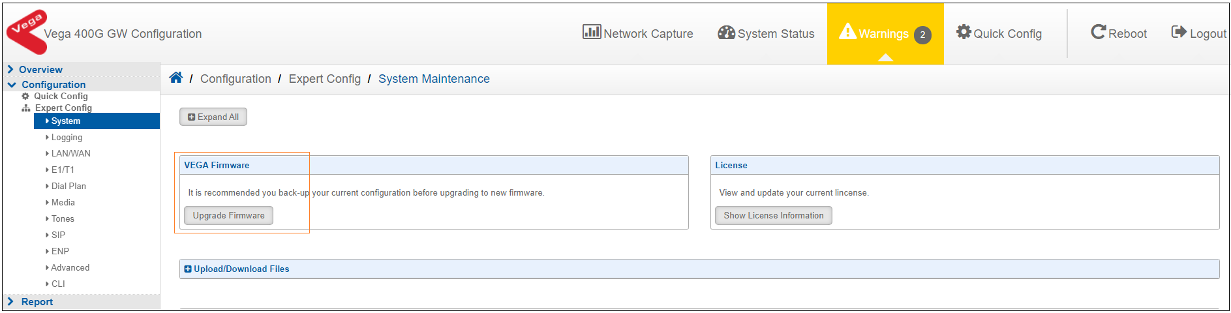
Task: Click the Quick Config gear icon in header
Action: (964, 32)
